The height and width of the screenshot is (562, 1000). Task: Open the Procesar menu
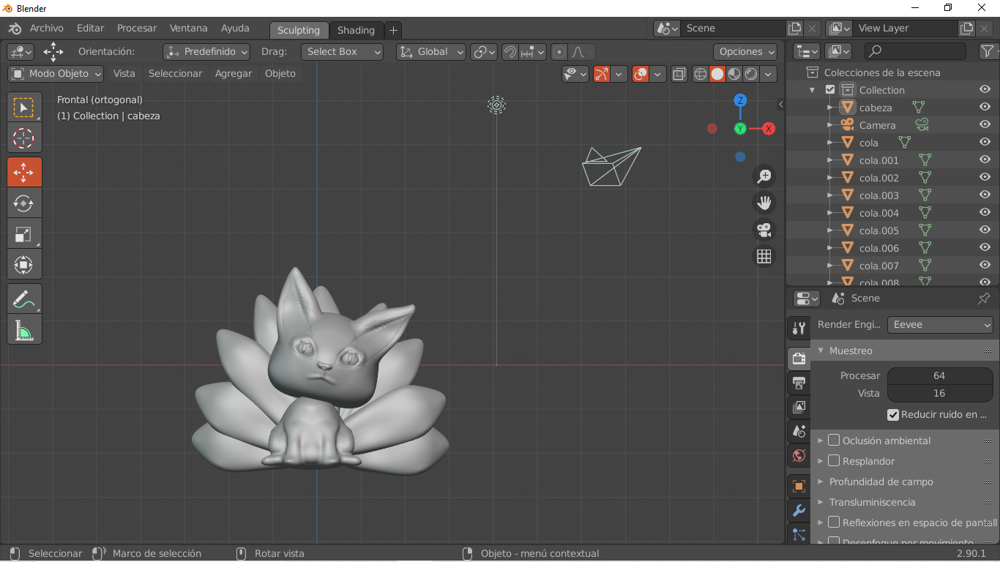pyautogui.click(x=137, y=29)
